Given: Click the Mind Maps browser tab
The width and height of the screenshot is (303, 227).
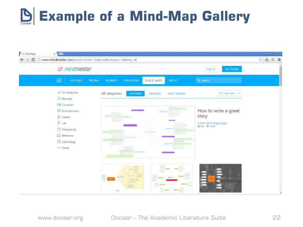Looking at the screenshot, I should point(38,54).
